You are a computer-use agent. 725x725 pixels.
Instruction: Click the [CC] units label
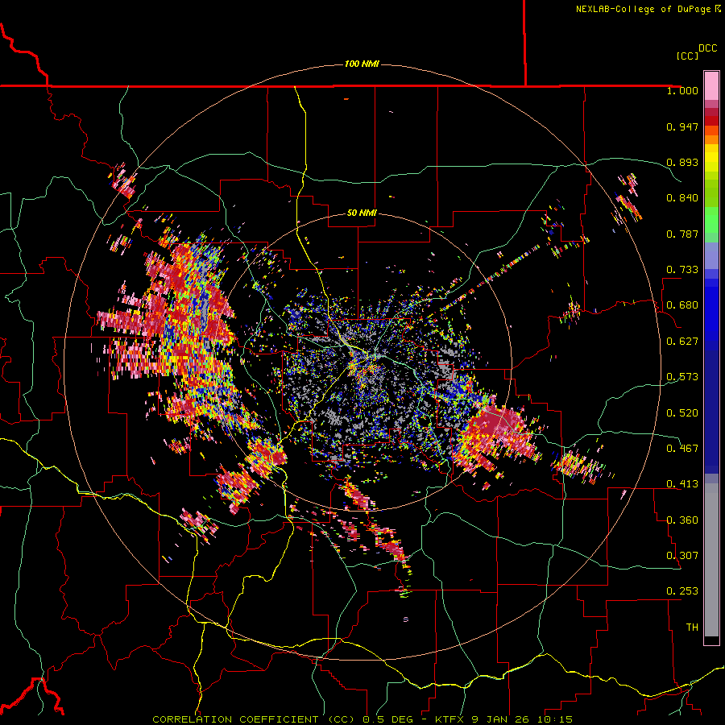pyautogui.click(x=687, y=56)
